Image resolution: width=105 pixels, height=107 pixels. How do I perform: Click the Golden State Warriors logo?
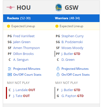coord(59,7)
